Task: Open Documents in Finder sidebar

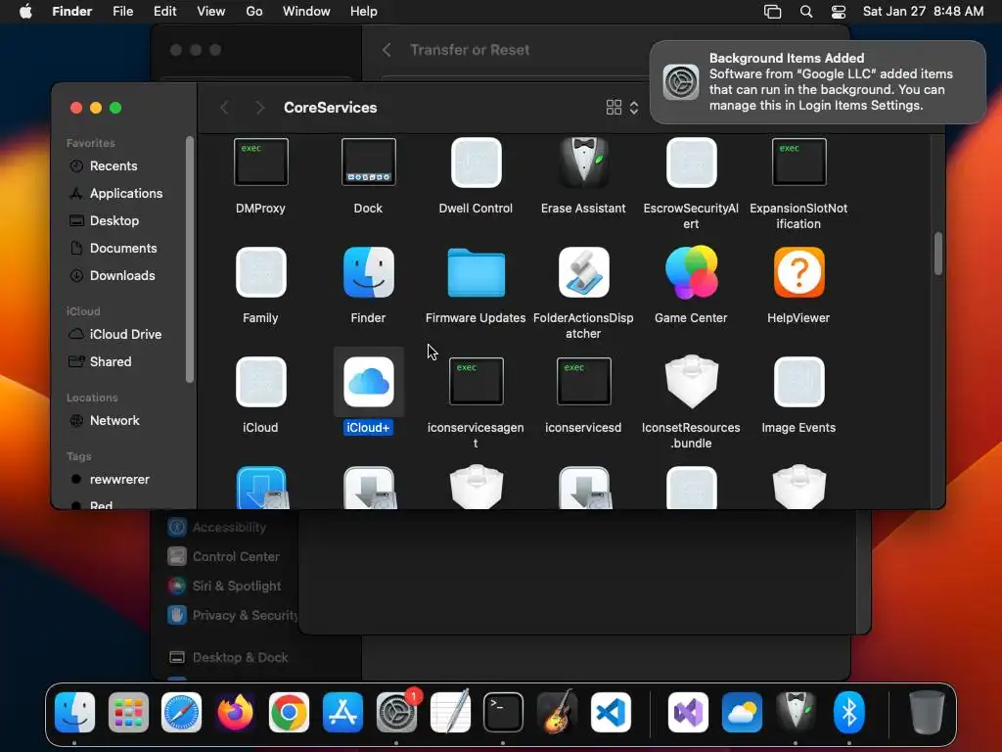Action: pyautogui.click(x=125, y=248)
